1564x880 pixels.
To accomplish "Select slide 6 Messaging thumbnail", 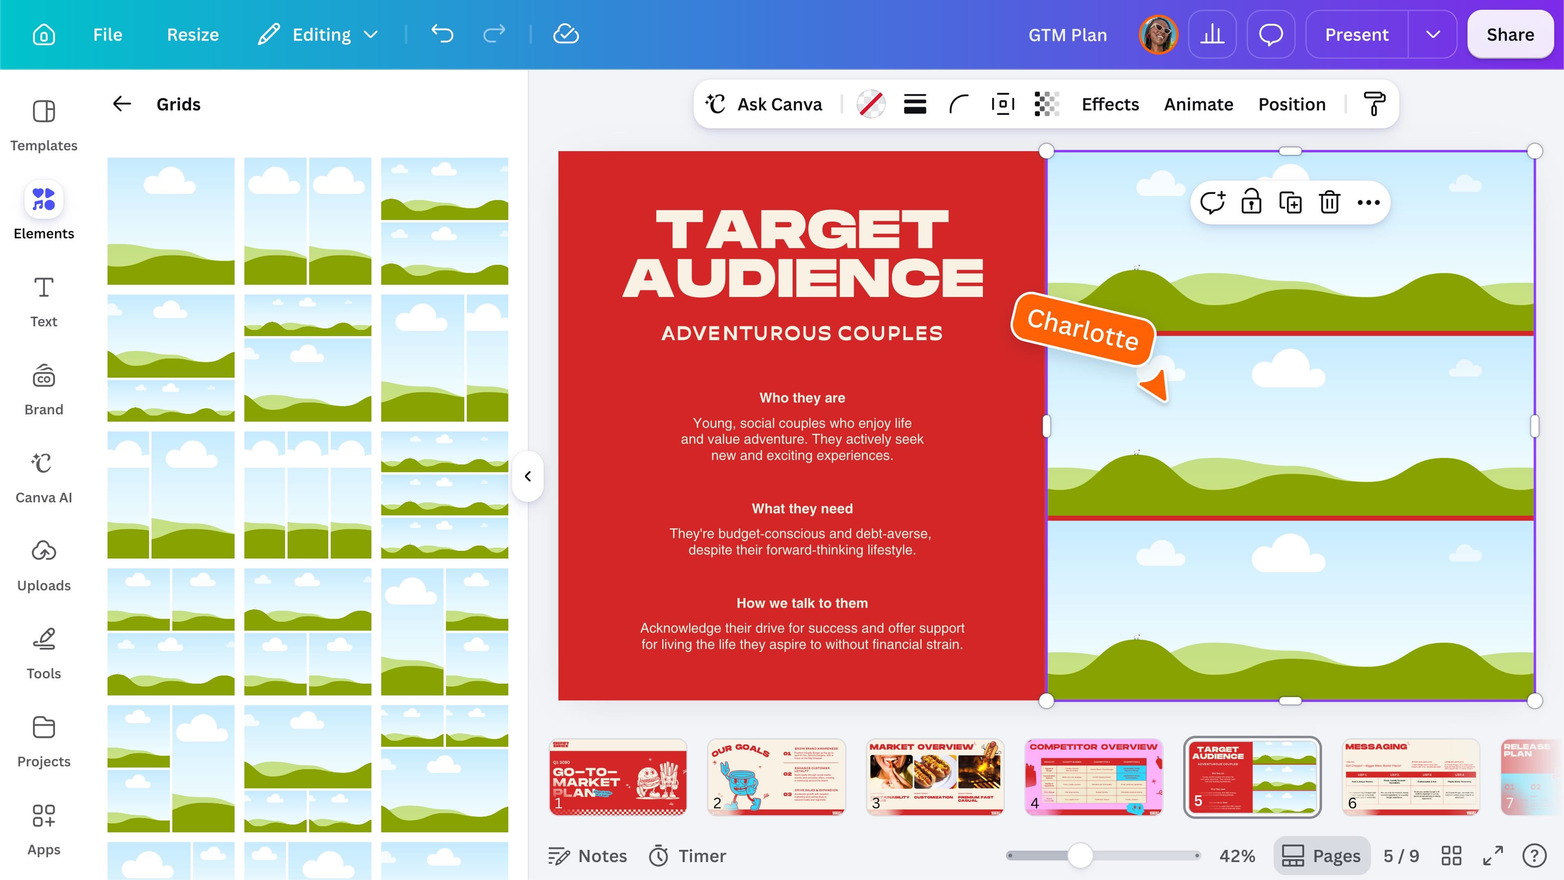I will (1410, 777).
